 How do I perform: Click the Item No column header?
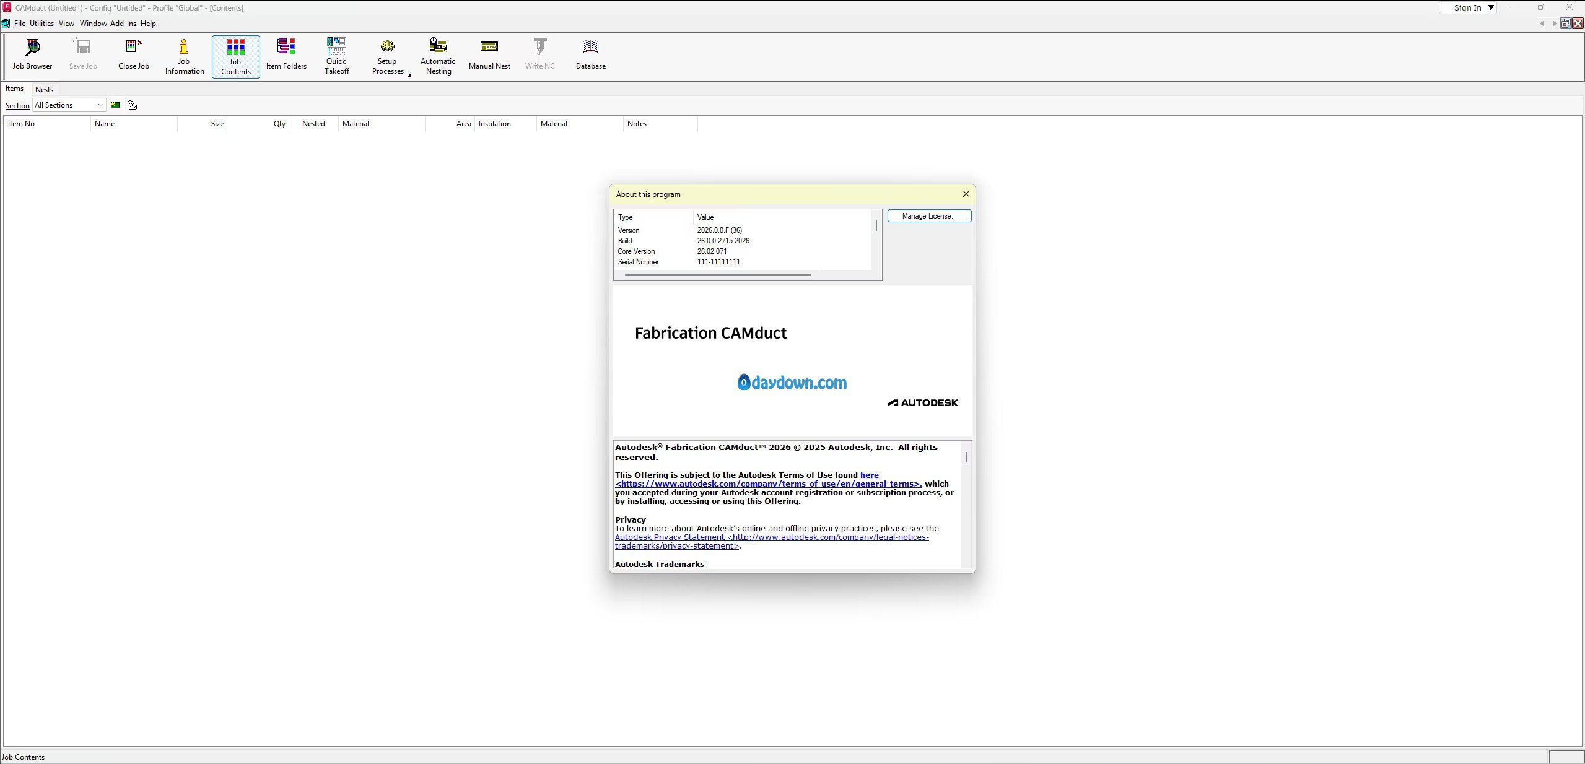[x=47, y=124]
